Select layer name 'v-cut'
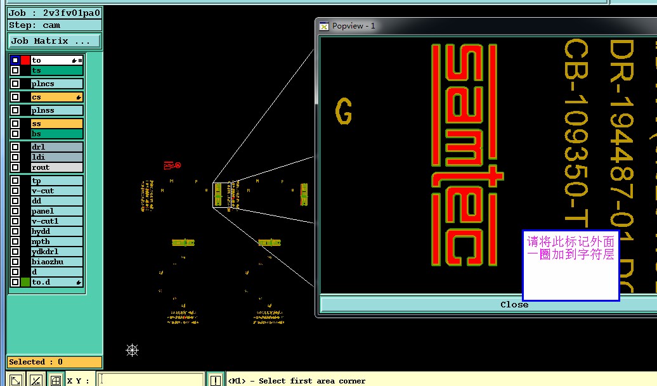Viewport: 657px width, 386px height. (x=56, y=191)
